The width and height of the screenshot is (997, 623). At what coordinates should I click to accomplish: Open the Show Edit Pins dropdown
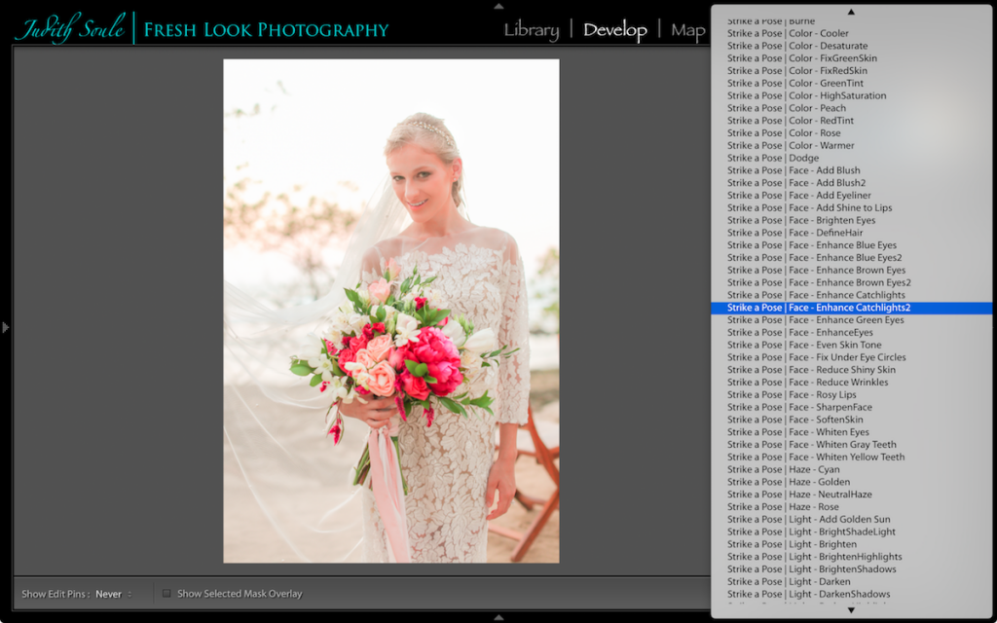109,594
